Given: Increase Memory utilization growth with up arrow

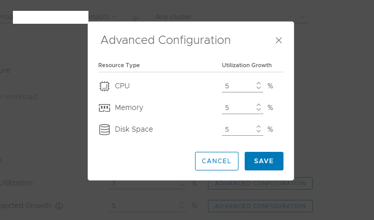Looking at the screenshot, I should (x=259, y=105).
